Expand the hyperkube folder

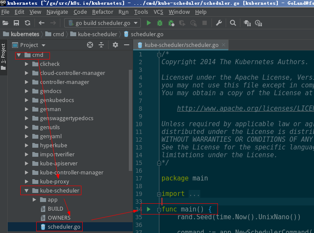click(x=26, y=145)
